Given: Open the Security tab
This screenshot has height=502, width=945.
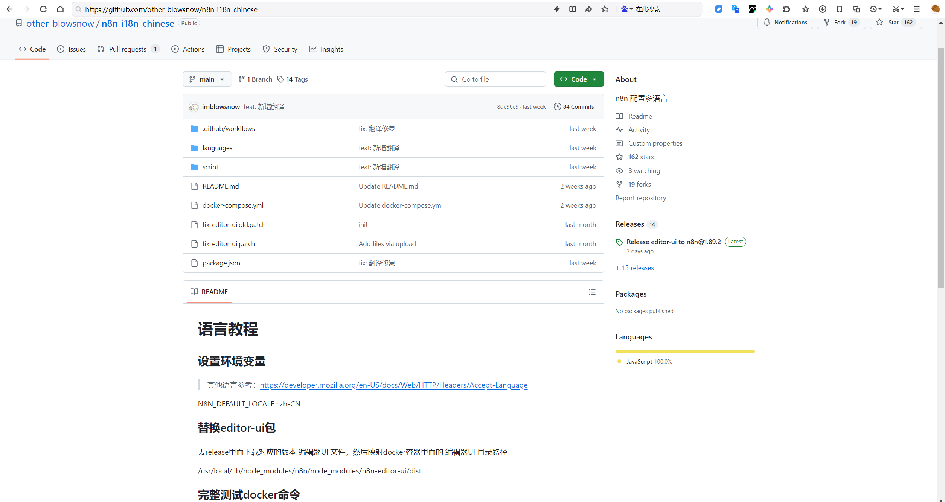Looking at the screenshot, I should (x=280, y=49).
